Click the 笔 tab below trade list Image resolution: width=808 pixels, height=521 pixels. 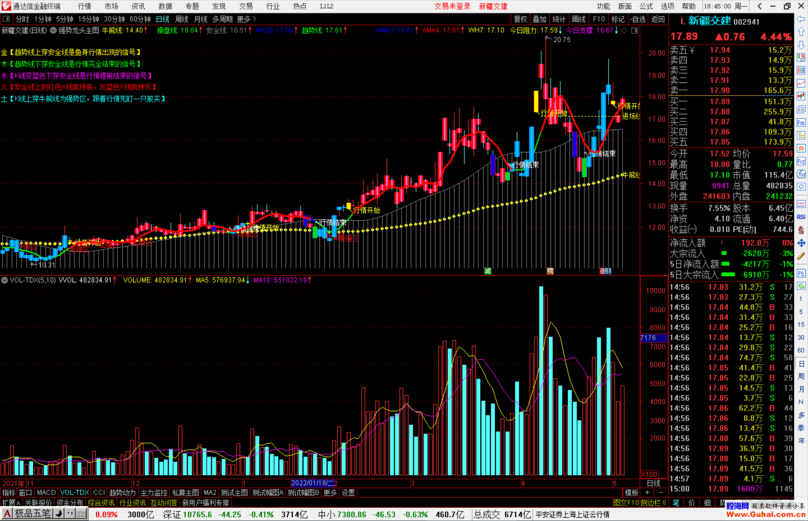(676, 503)
